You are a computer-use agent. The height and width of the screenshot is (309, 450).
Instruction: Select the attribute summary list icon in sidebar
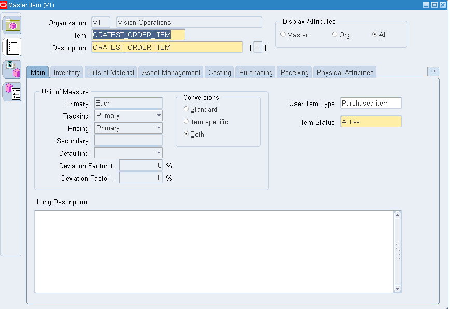tap(11, 47)
